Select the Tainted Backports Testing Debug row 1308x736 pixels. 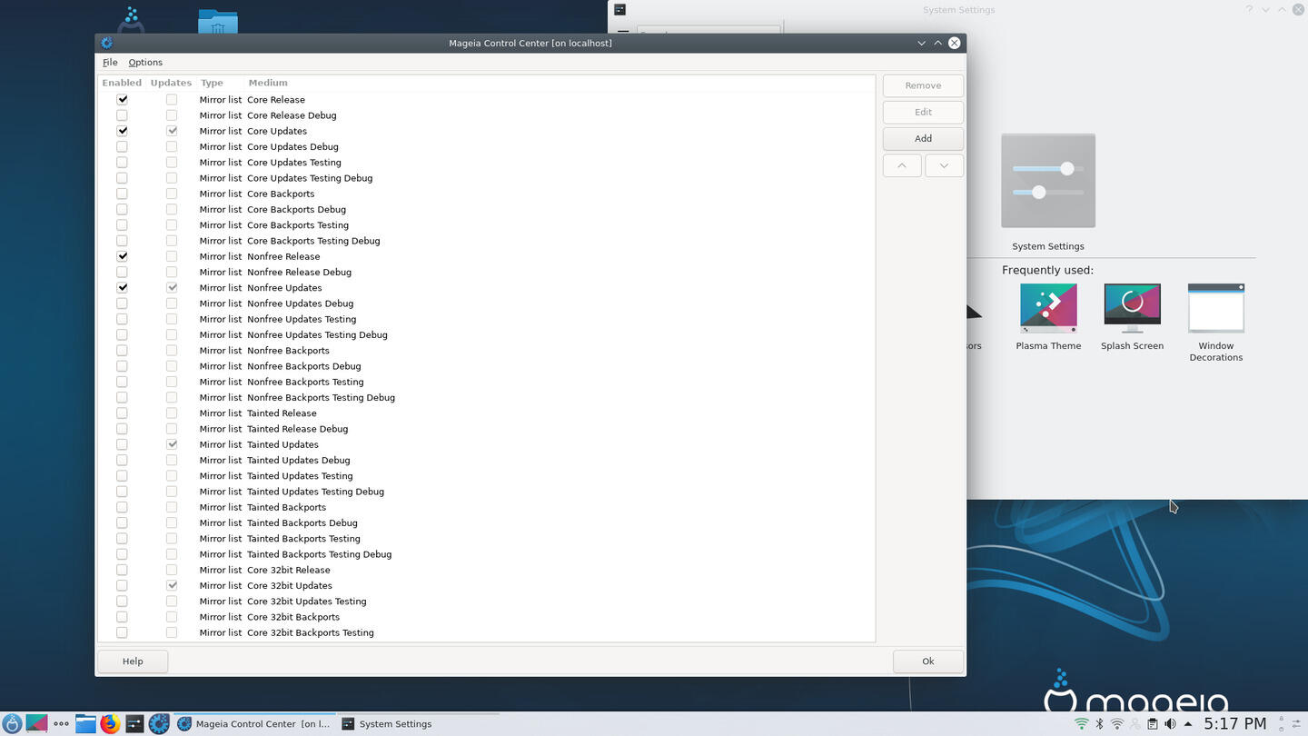486,554
